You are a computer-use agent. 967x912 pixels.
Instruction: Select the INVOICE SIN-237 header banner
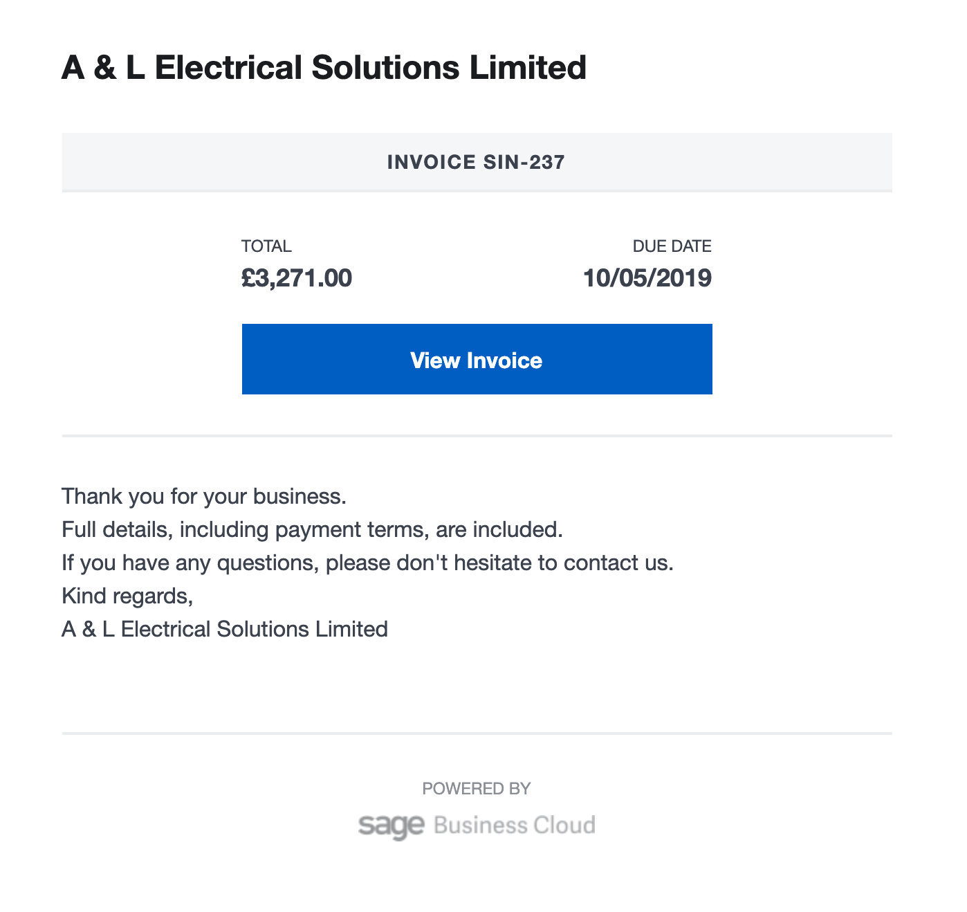click(477, 162)
